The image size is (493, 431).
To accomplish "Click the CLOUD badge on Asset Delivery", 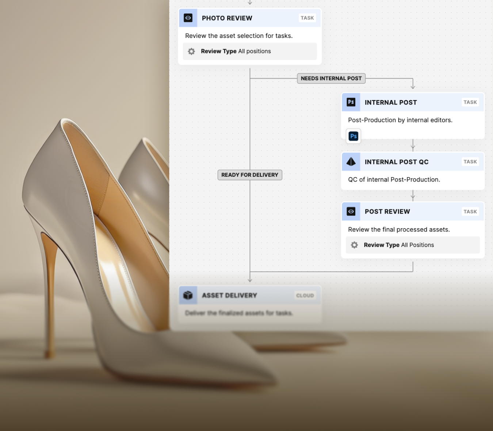I will [305, 295].
